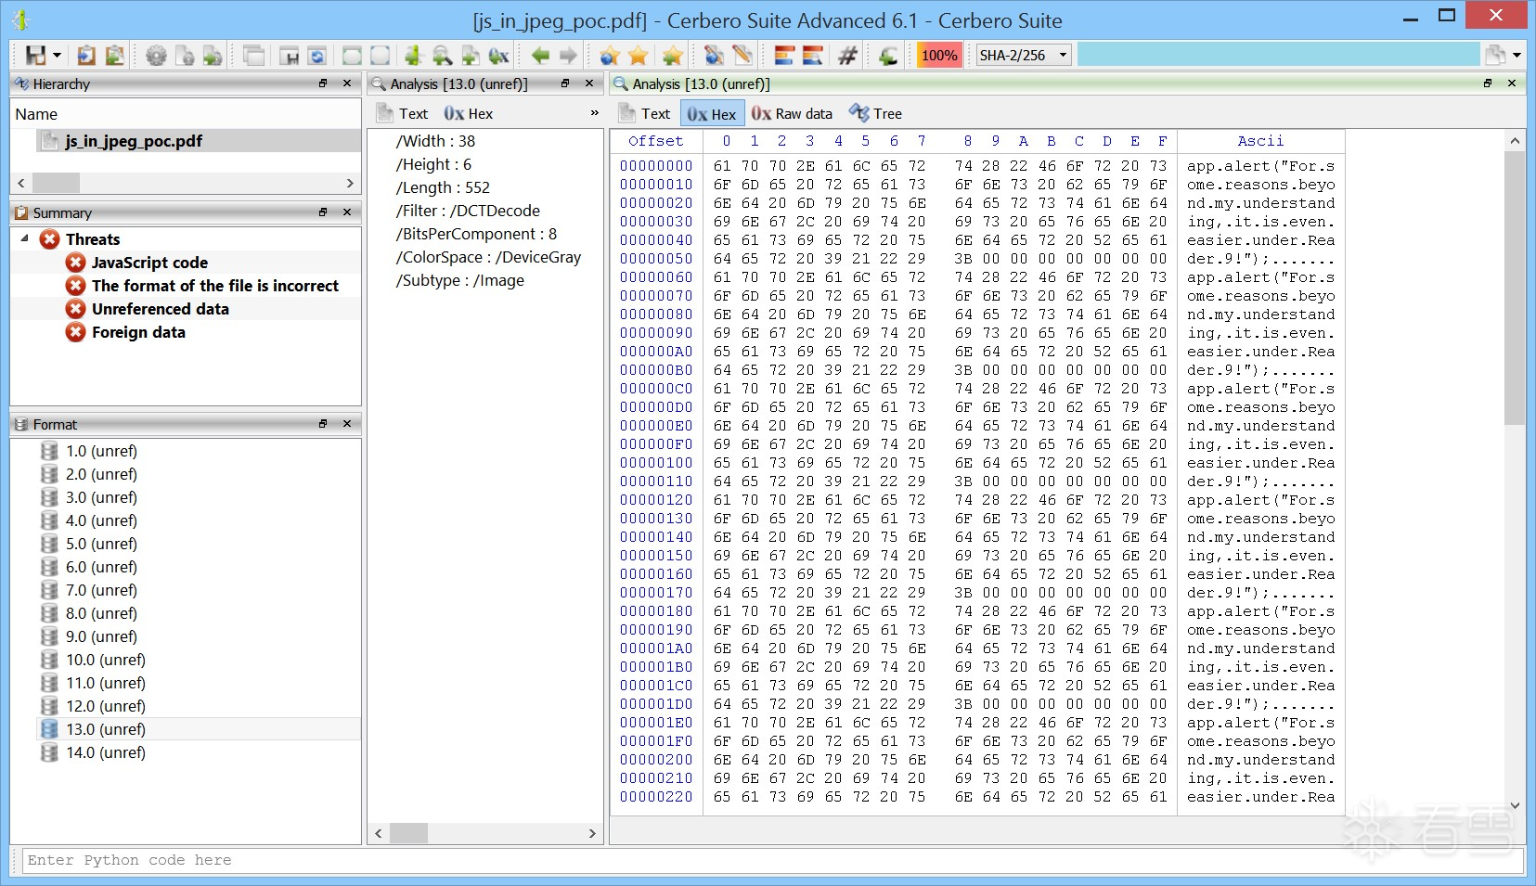The height and width of the screenshot is (886, 1536).
Task: Float the Summary panel
Action: tap(323, 212)
